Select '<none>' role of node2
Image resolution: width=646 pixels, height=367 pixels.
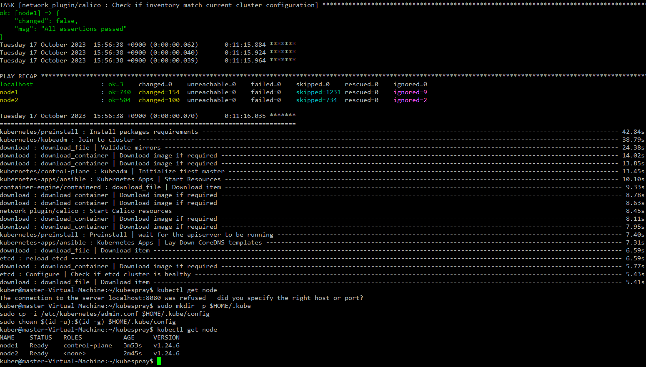[75, 353]
